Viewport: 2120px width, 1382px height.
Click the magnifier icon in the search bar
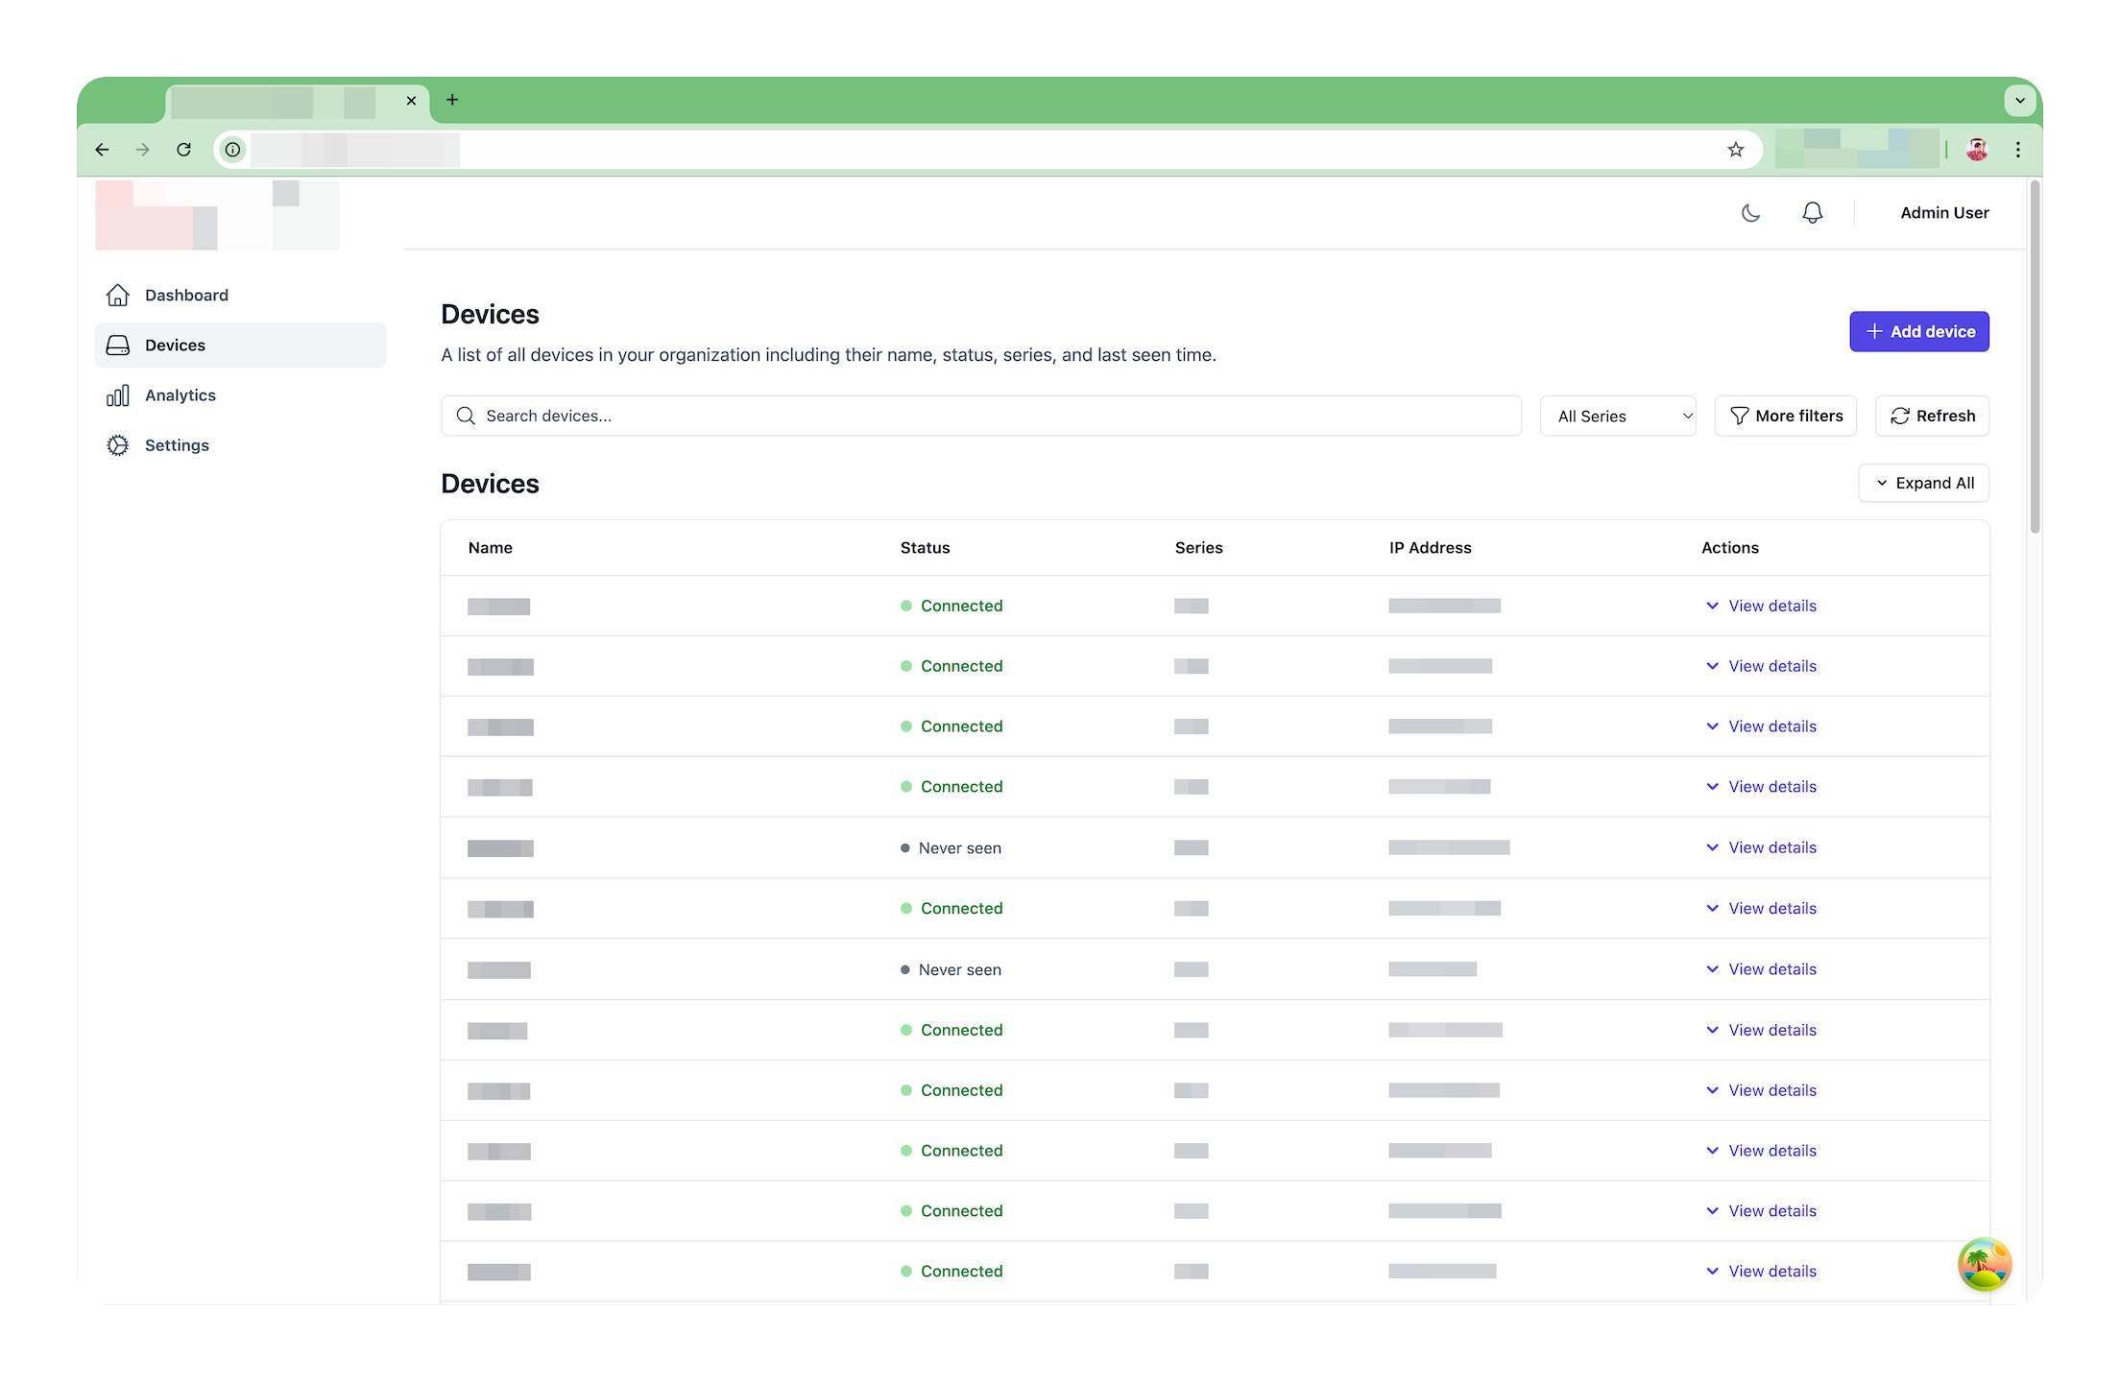click(466, 416)
